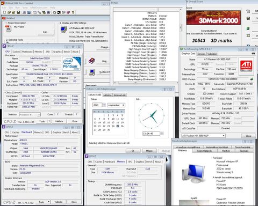This screenshot has width=258, height=206.
Task: Open the Run menu in 3DMark2000
Action: point(18,8)
